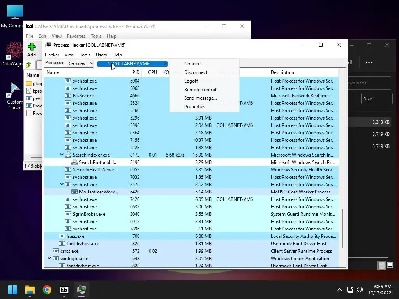Open the volume tray icon
Image resolution: width=399 pixels, height=299 pixels.
360,290
